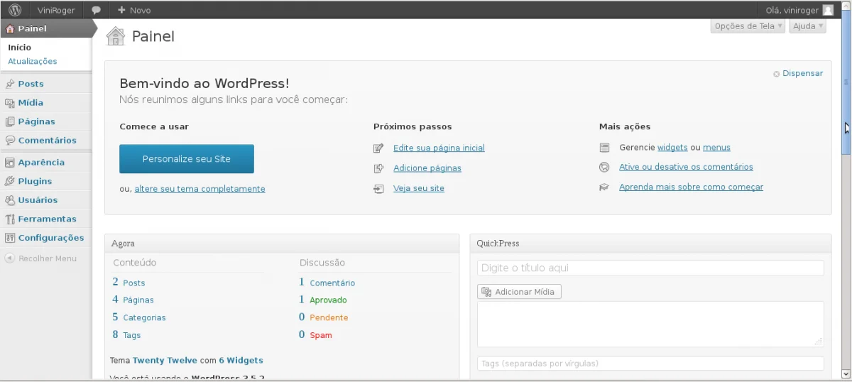Screen dimensions: 852x382
Task: Open the Comentários menu
Action: pos(46,141)
